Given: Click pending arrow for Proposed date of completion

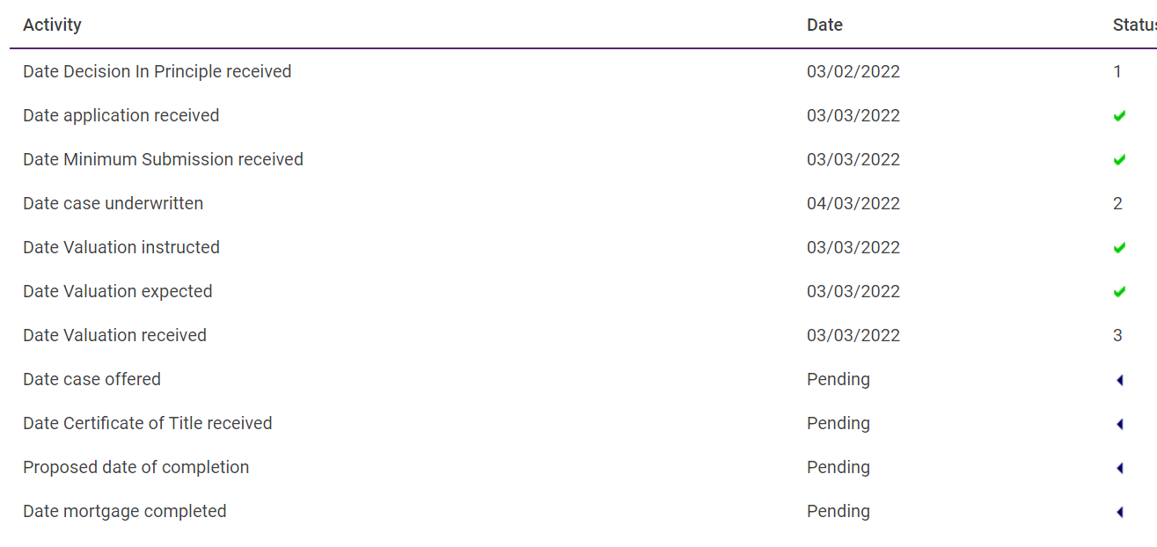Looking at the screenshot, I should pos(1120,468).
